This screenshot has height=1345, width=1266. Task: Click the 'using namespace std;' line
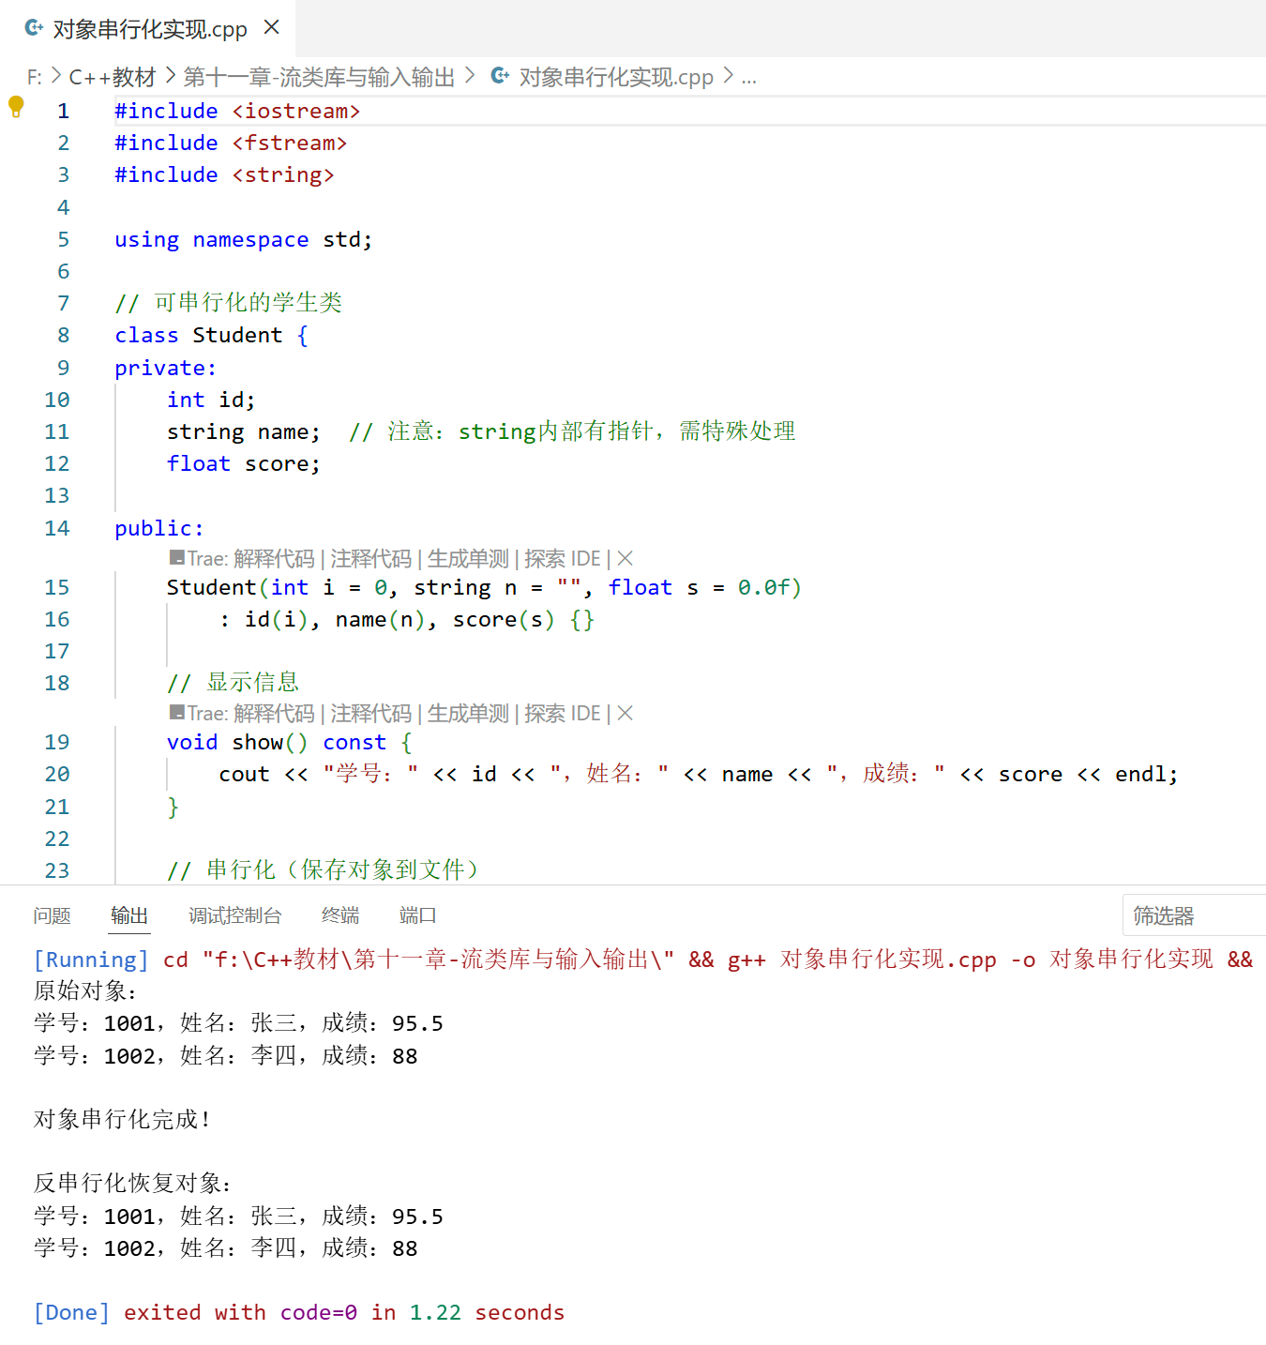[243, 239]
